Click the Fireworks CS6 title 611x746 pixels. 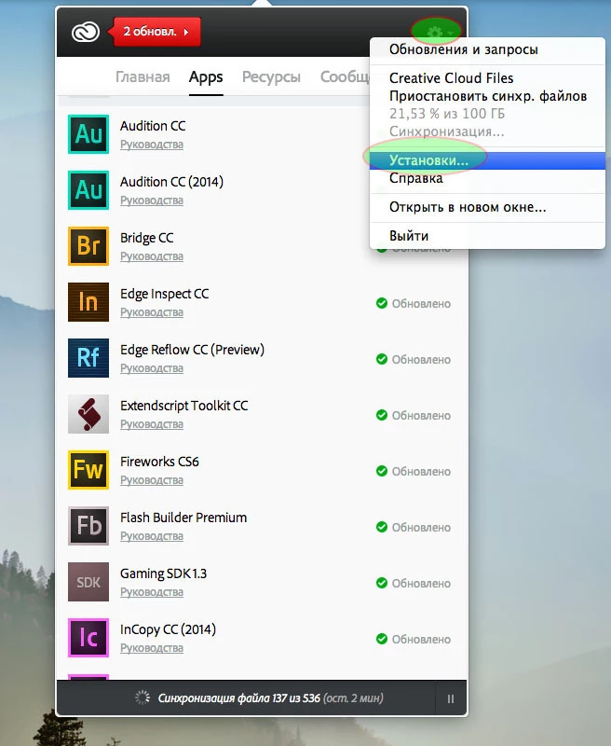[x=159, y=462]
